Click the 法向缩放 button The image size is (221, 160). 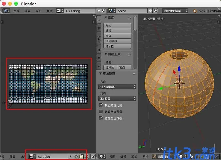pos(117,41)
